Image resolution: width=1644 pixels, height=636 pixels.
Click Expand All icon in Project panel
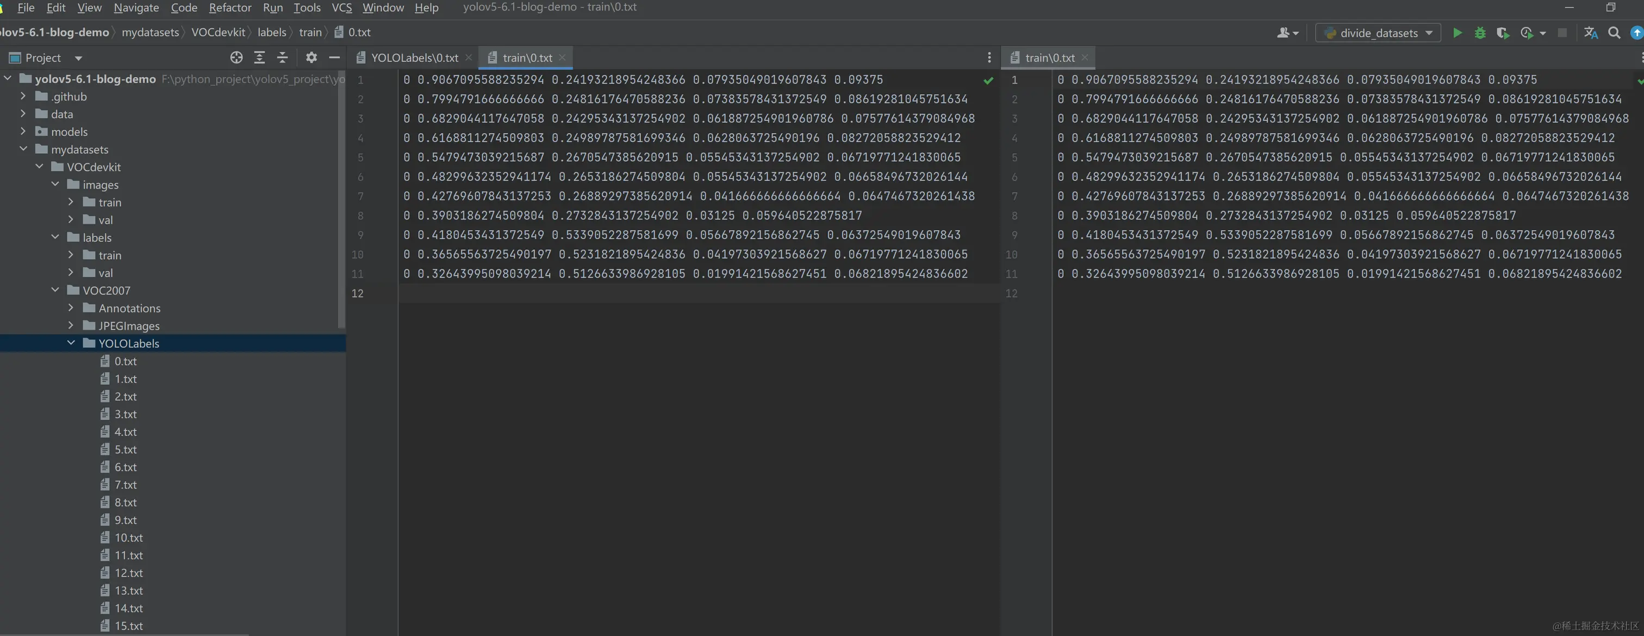[x=259, y=58]
